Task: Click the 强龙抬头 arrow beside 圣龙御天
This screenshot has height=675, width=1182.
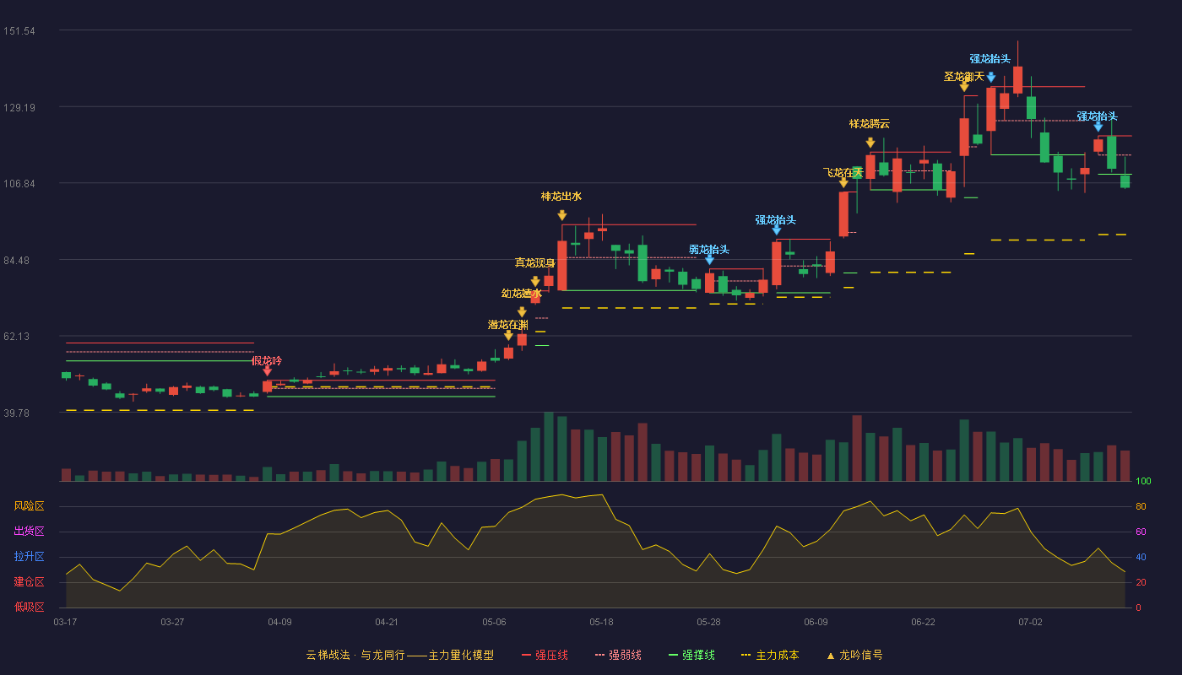Action: [x=991, y=77]
